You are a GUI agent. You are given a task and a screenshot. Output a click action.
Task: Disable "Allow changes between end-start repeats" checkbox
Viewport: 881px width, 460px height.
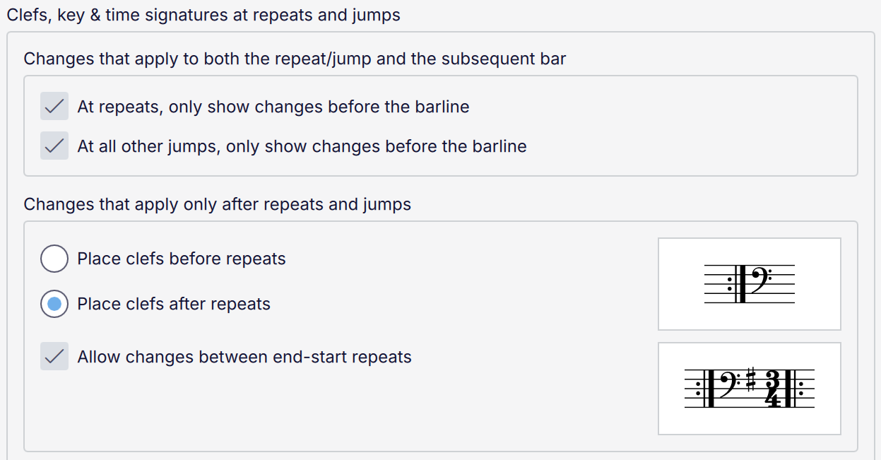[x=54, y=357]
